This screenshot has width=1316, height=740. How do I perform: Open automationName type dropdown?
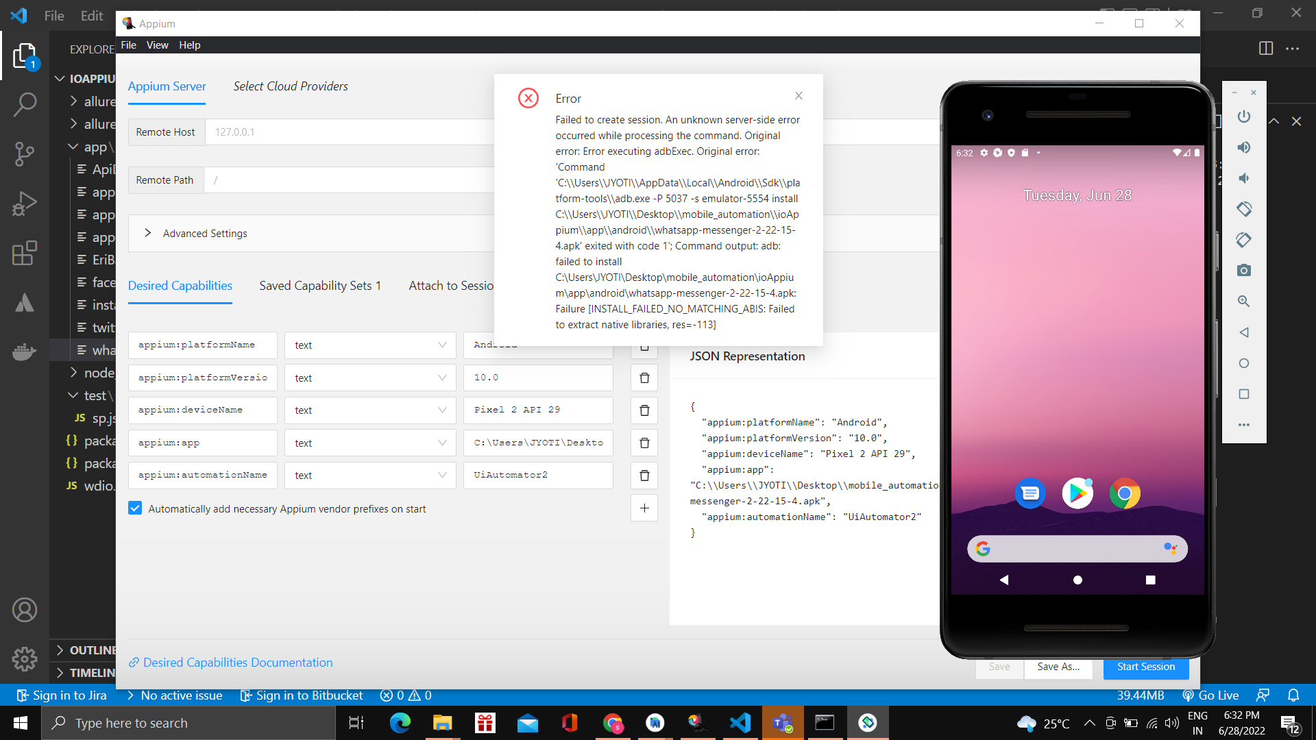[x=370, y=476]
